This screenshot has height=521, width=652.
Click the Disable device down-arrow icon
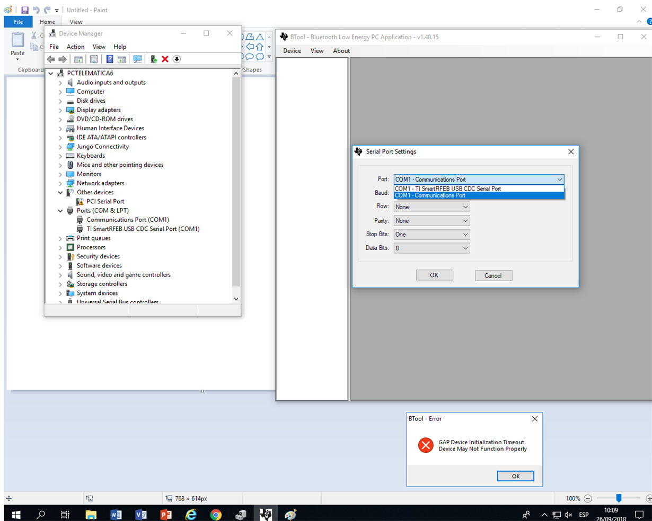177,59
